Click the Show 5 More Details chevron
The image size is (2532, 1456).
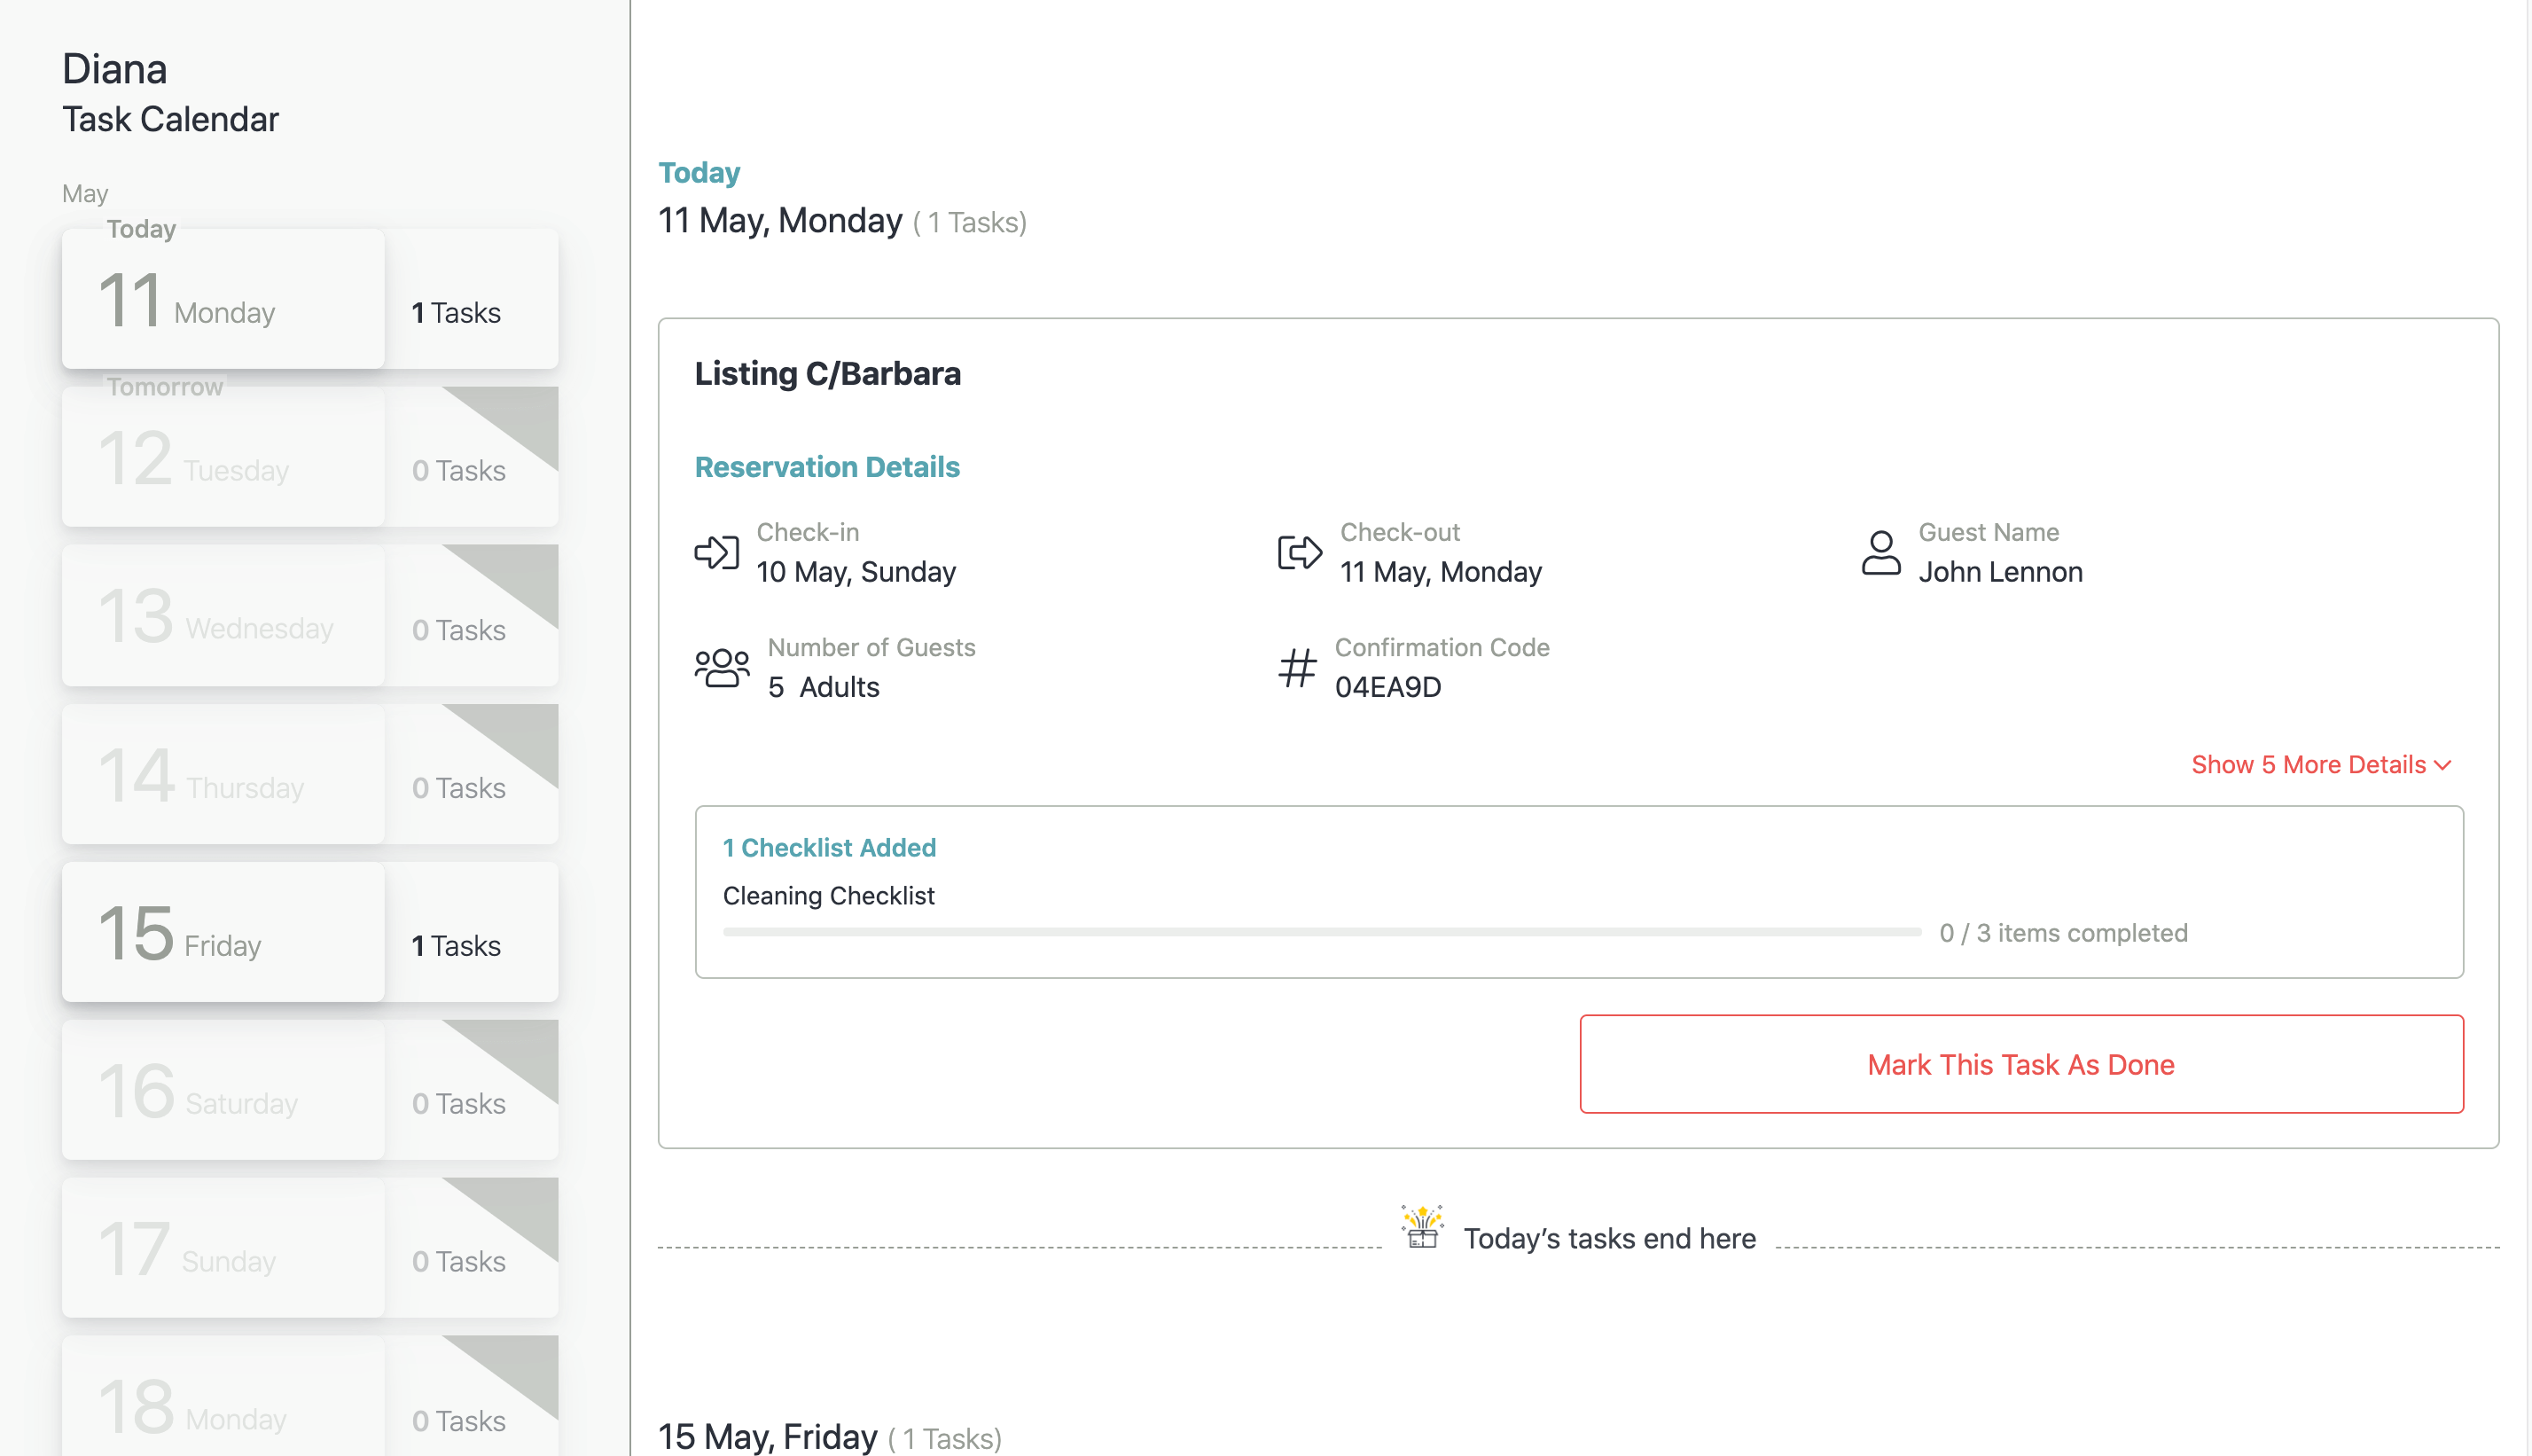[x=2443, y=766]
